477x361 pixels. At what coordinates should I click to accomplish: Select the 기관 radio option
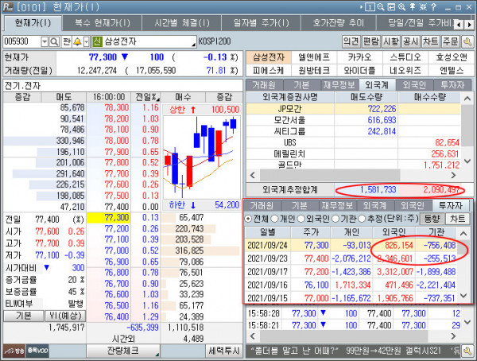(335, 219)
